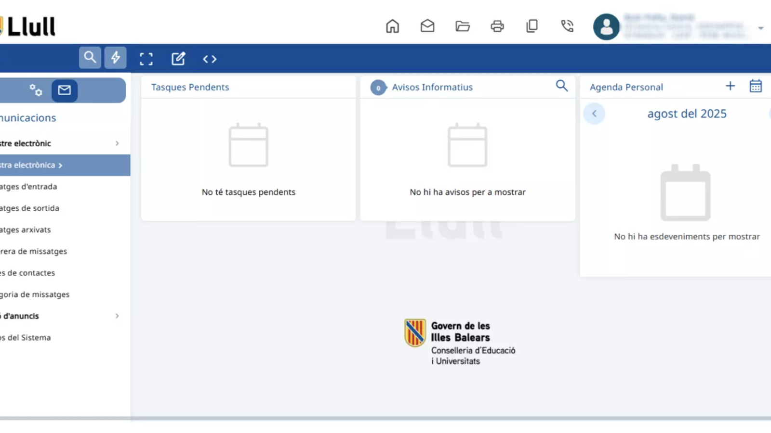The height and width of the screenshot is (433, 771).
Task: Click the copy documents icon
Action: 532,26
